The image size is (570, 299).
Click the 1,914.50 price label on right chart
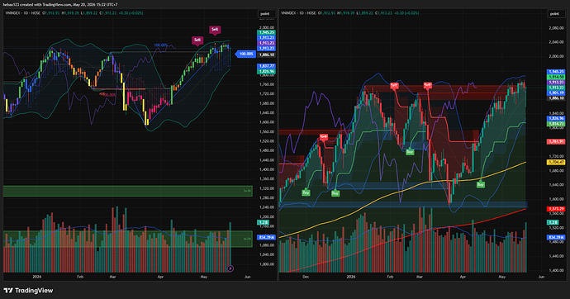(556, 77)
